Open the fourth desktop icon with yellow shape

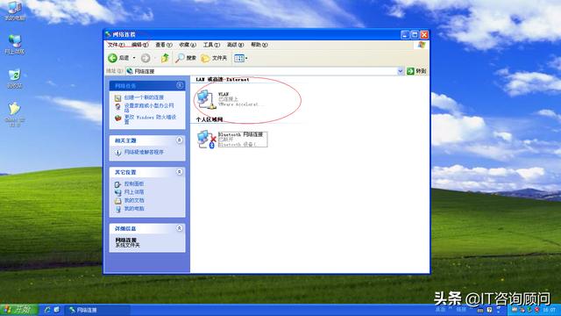pos(15,113)
